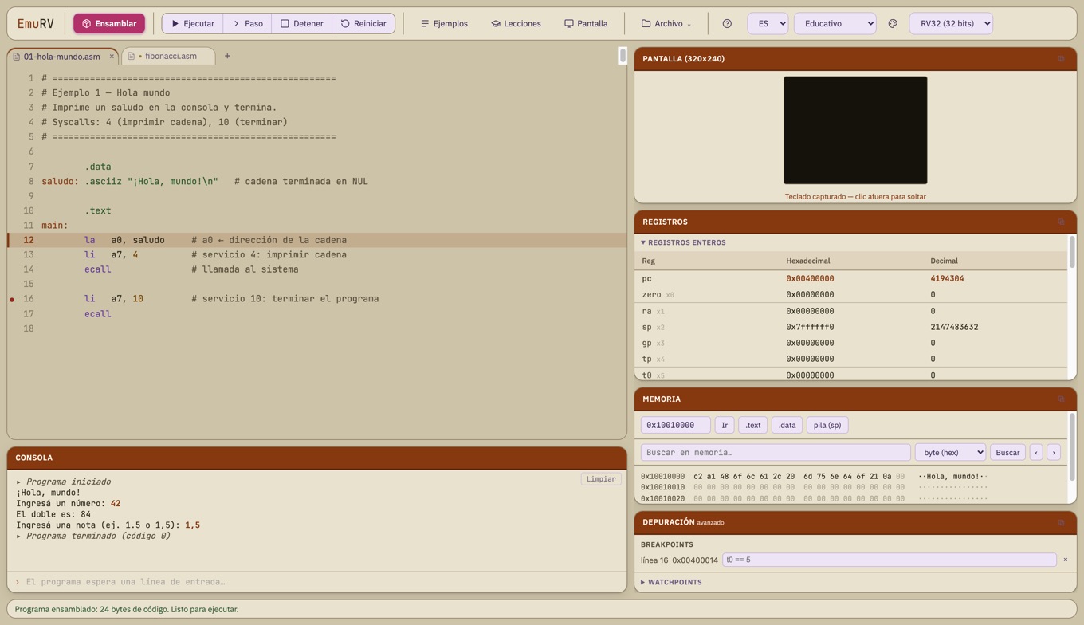This screenshot has height=625, width=1084.
Task: Click the editor vertical scrollbar thumb
Action: (623, 56)
